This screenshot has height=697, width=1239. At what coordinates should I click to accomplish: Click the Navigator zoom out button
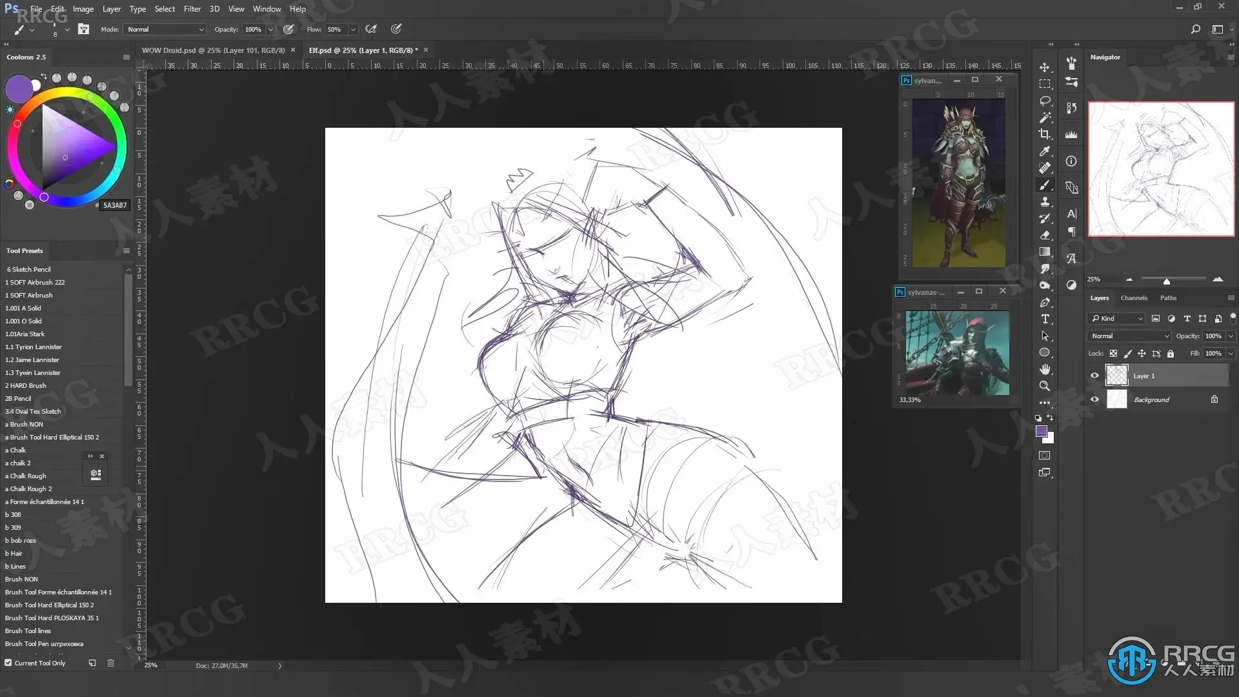pyautogui.click(x=1129, y=279)
